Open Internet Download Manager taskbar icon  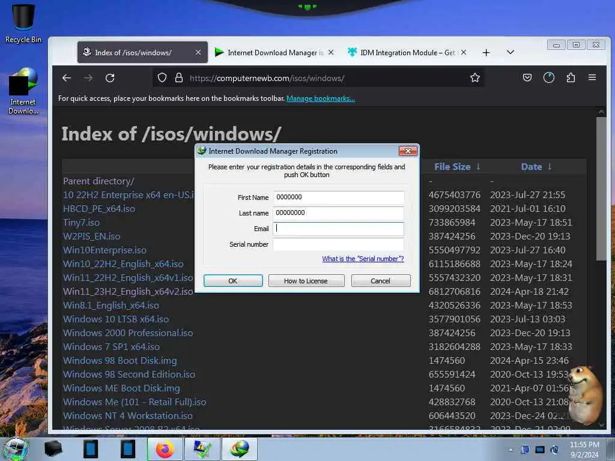(240, 449)
